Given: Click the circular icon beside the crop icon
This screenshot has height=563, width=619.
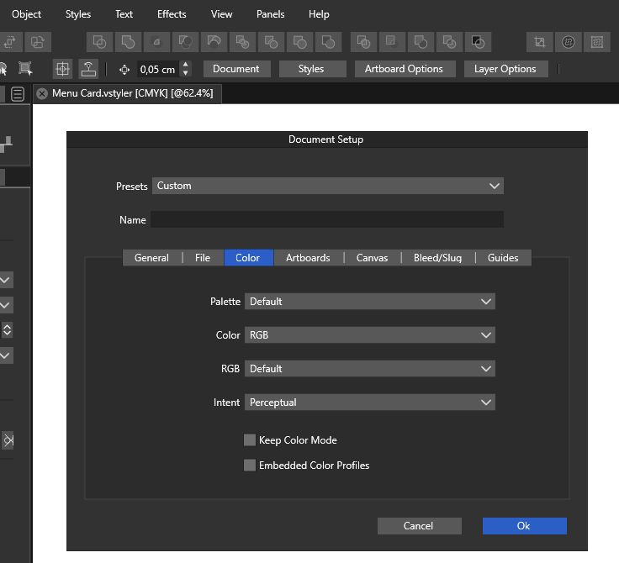Looking at the screenshot, I should click(x=569, y=41).
